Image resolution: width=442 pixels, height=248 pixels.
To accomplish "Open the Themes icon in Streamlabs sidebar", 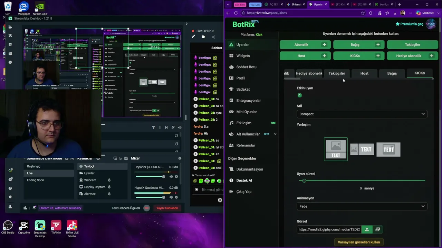I will tap(10, 35).
